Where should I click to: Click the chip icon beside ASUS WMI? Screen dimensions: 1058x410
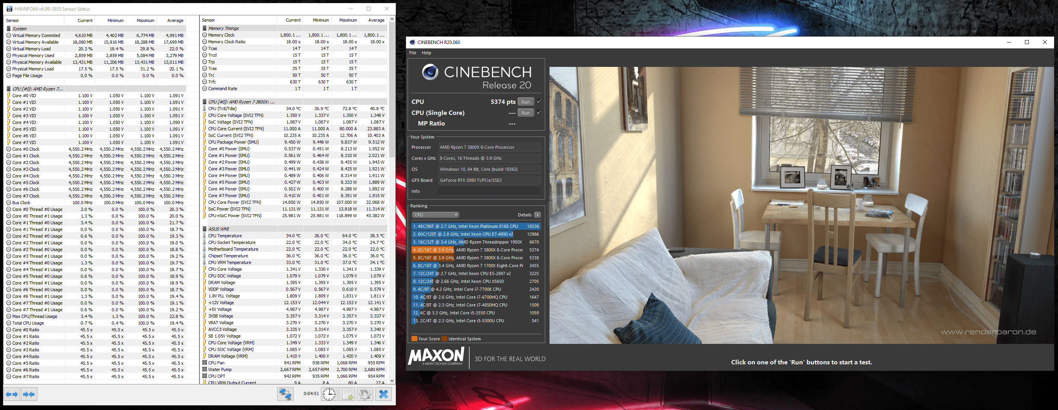205,229
